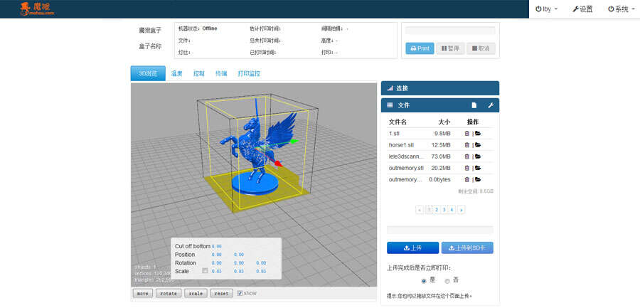Open folder icon for horse1.stl
The width and height of the screenshot is (640, 308).
pyautogui.click(x=478, y=144)
